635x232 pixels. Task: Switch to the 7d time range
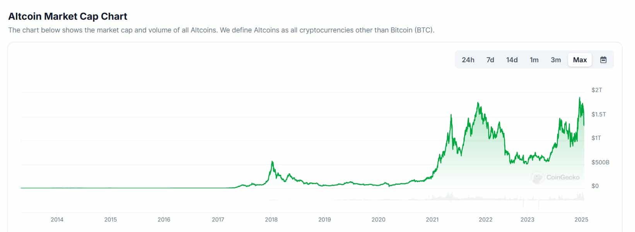click(490, 60)
